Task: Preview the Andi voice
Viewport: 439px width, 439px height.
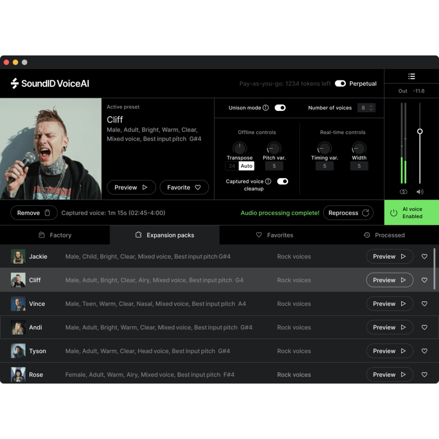Action: 390,327
